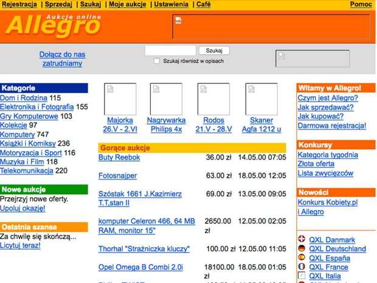Open 'Skaner Agfa 1212 u' text link
Screen dimensions: 377x283
pos(261,125)
